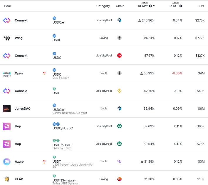
Task: Click the Chain column header
Action: [x=120, y=6]
